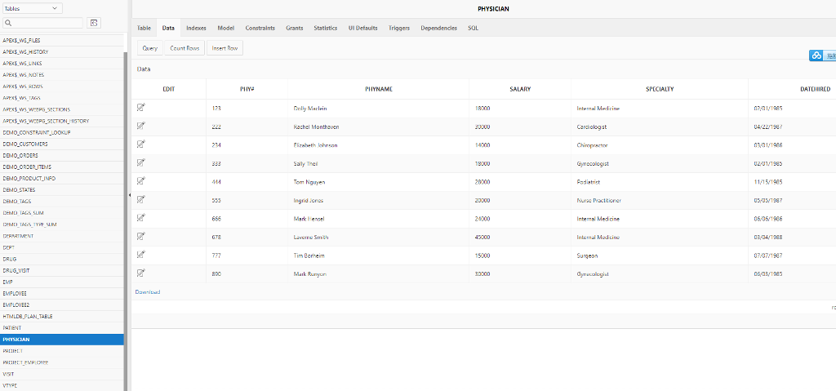Select VTYPE table in the list
The image size is (836, 391).
[62, 385]
